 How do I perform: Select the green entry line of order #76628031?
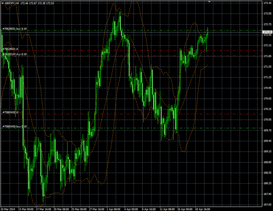point(132,31)
